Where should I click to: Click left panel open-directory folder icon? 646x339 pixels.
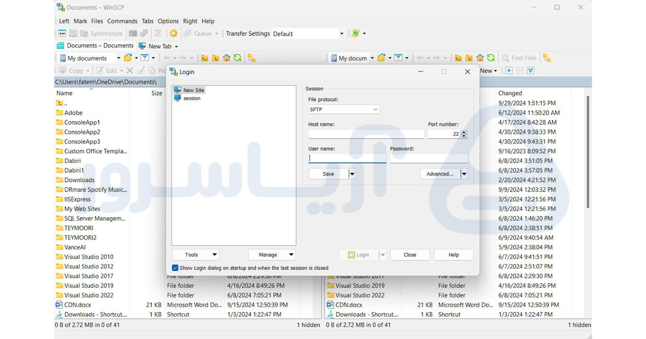click(128, 58)
